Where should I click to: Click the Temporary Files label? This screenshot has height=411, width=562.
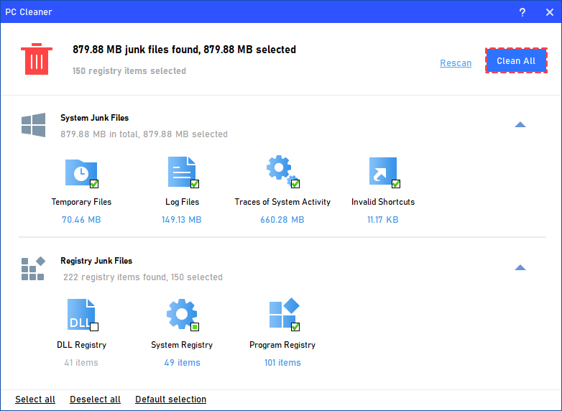pos(81,202)
